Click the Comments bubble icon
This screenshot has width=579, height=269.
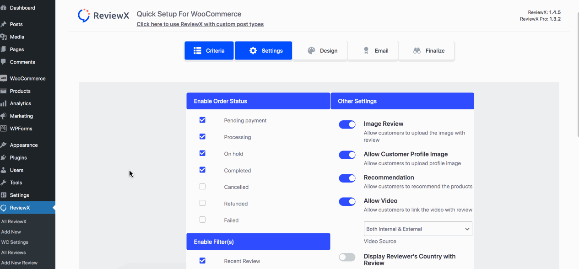click(x=3, y=62)
